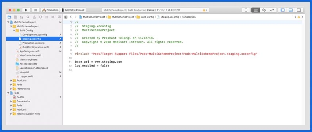This screenshot has height=132, width=312.
Task: Open the Podfile
Action: [34, 97]
